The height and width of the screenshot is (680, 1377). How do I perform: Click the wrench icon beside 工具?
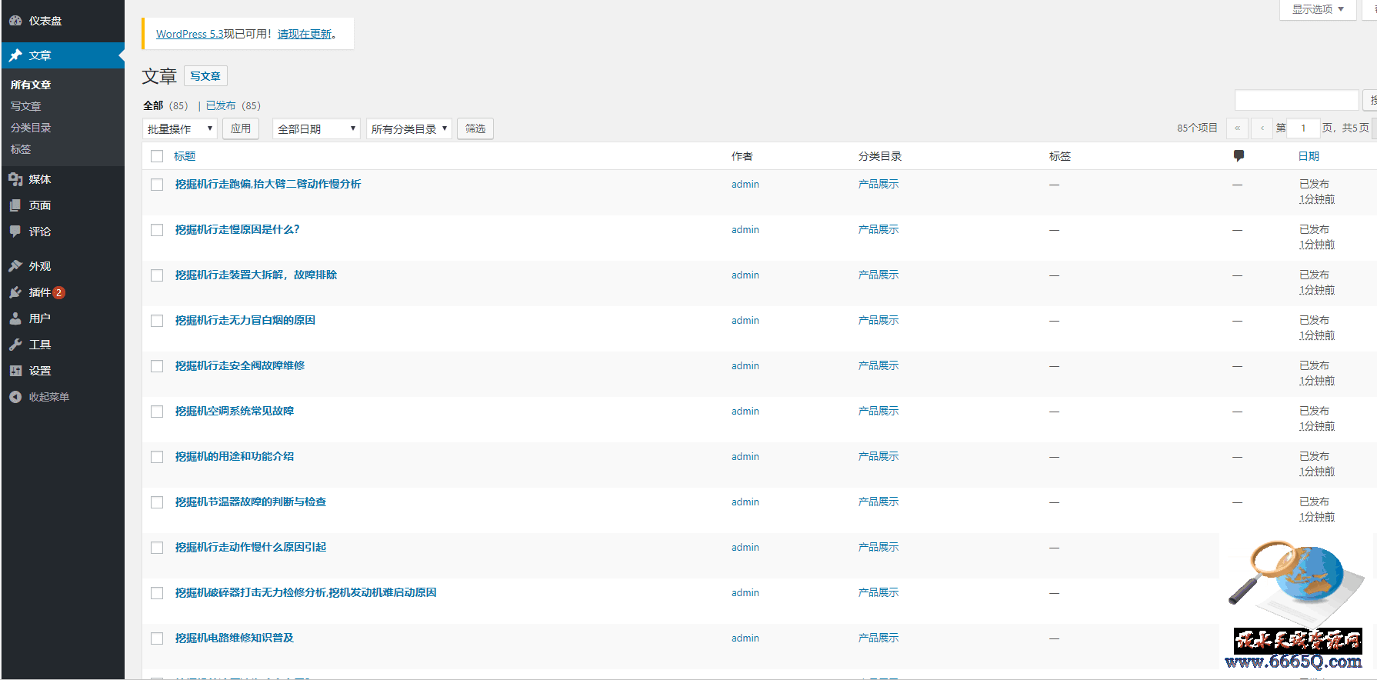15,345
